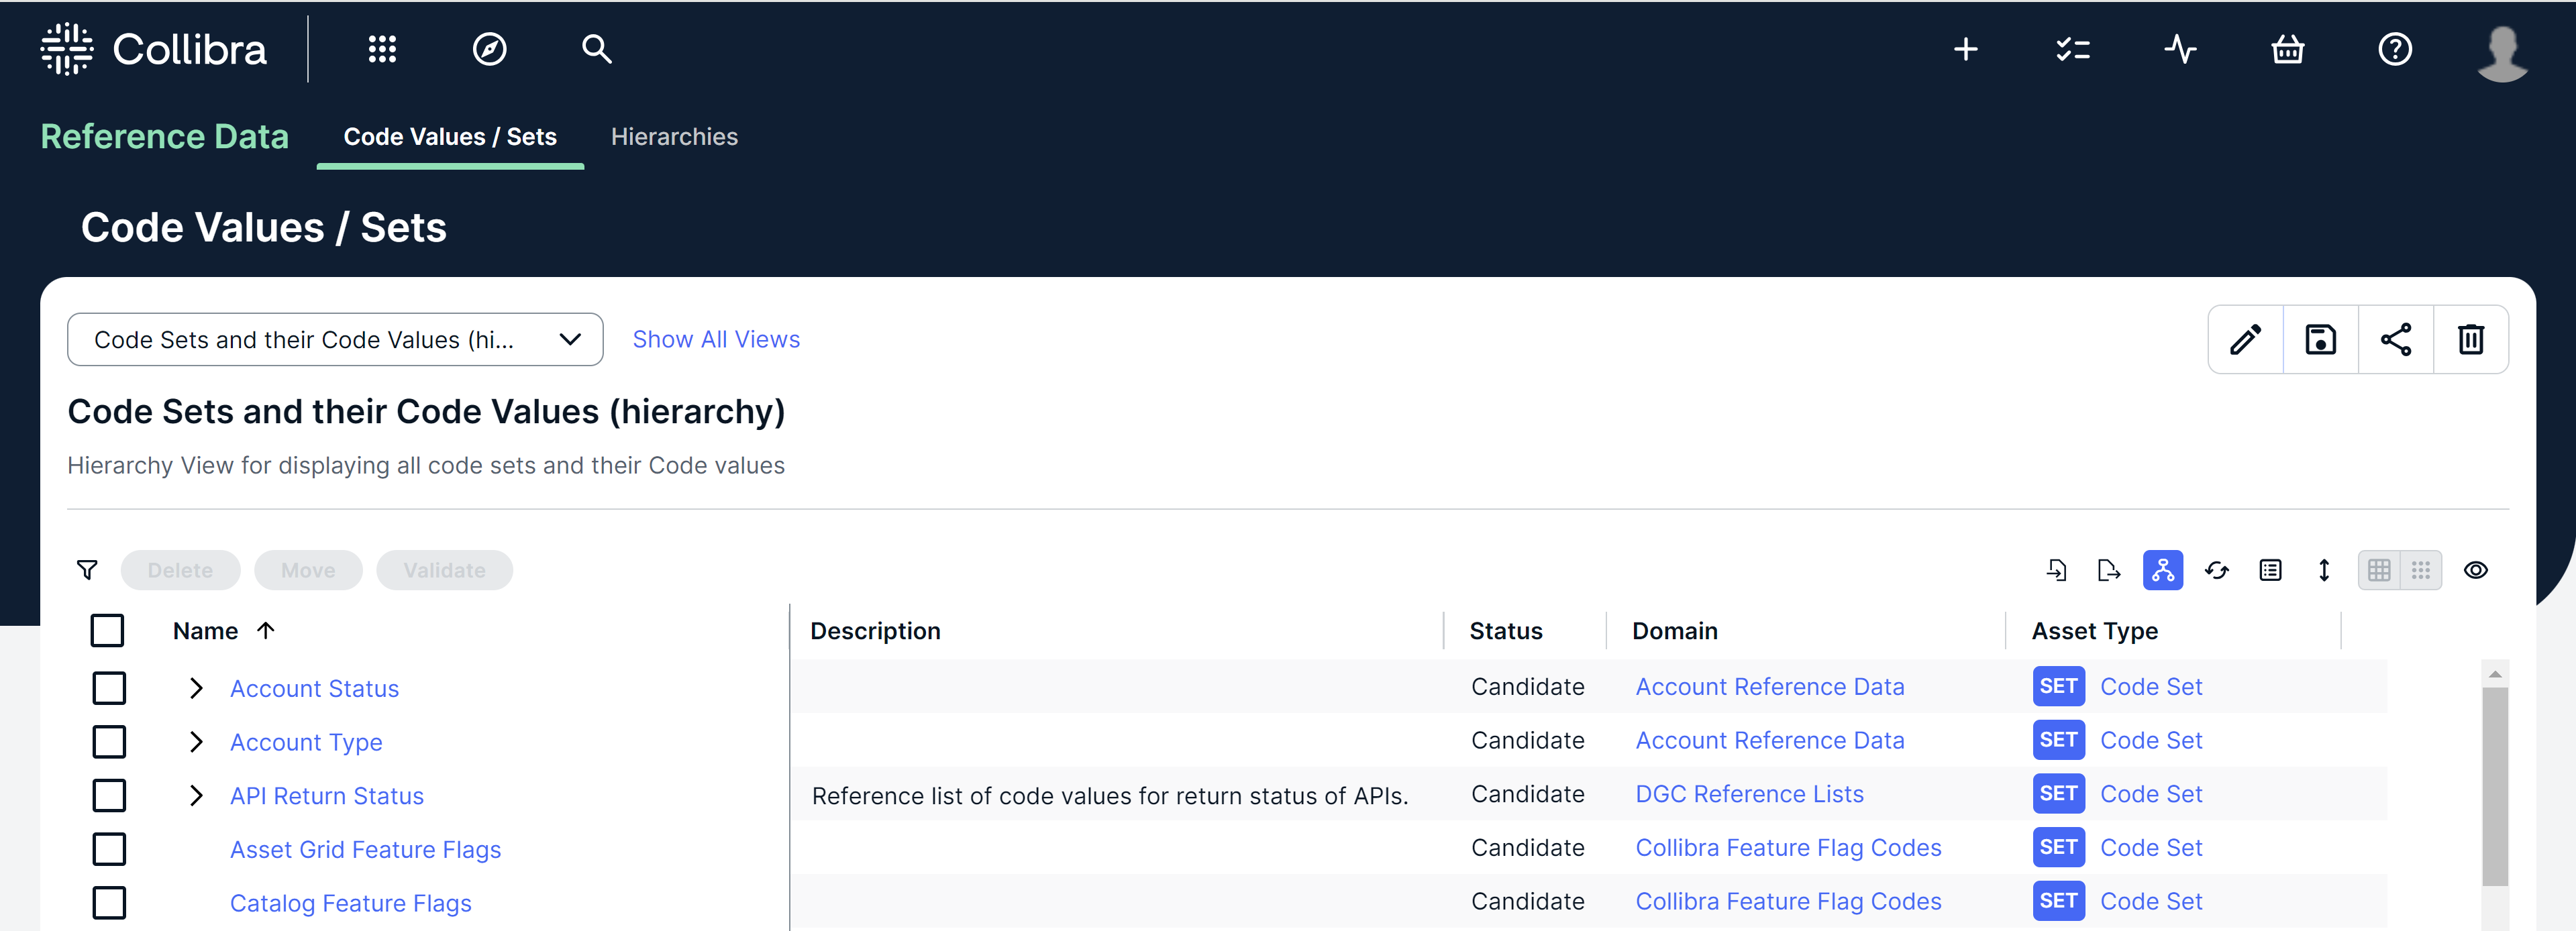Check the Catalog Feature Flags checkbox
2576x931 pixels.
pyautogui.click(x=109, y=902)
